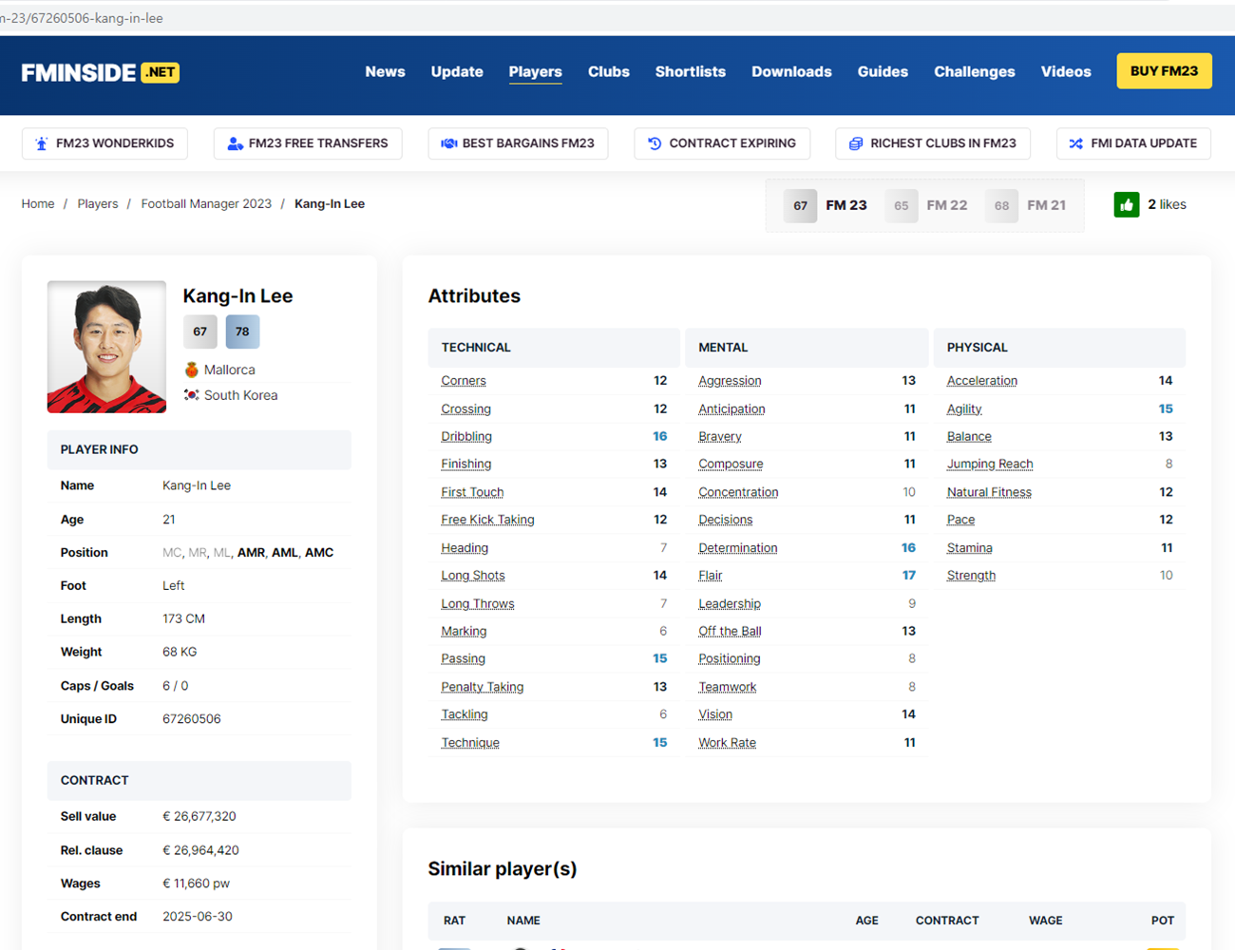Click the Dribbling attribute label

point(466,437)
